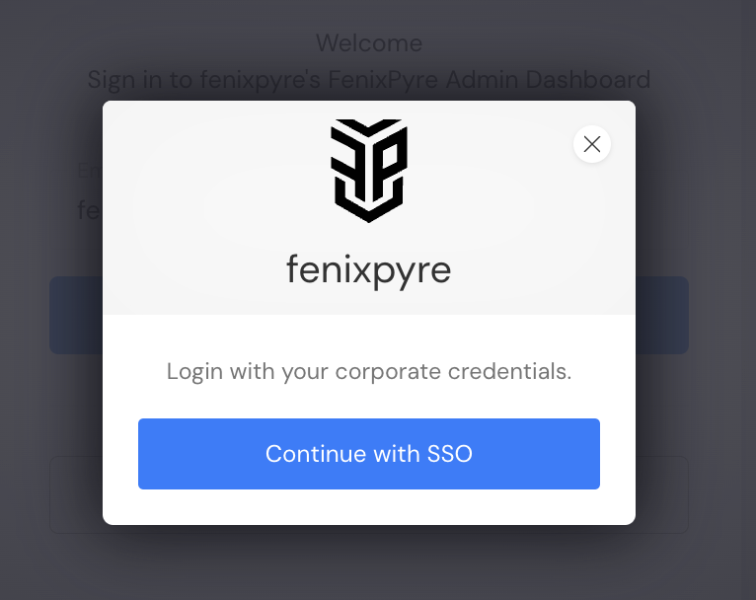Click the fenixpyre brand name text
Screen dimensions: 756x600
click(x=368, y=268)
